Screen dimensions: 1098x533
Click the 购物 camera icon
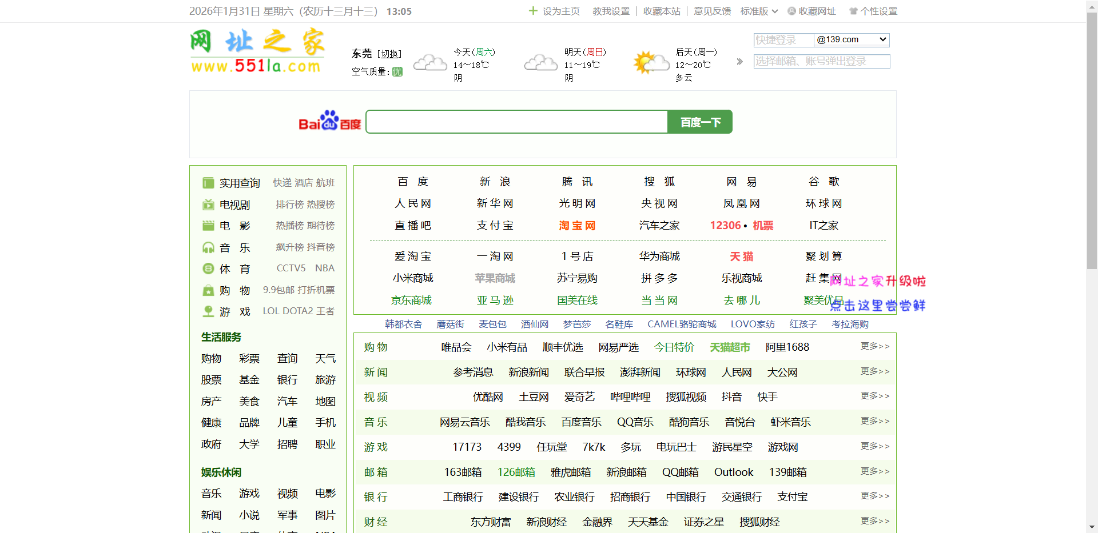coord(208,290)
